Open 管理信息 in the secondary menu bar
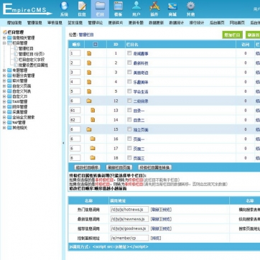The image size is (260, 260). click(34, 23)
